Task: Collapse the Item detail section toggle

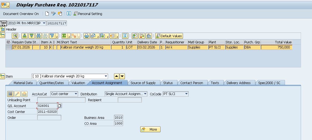Action: (2, 76)
